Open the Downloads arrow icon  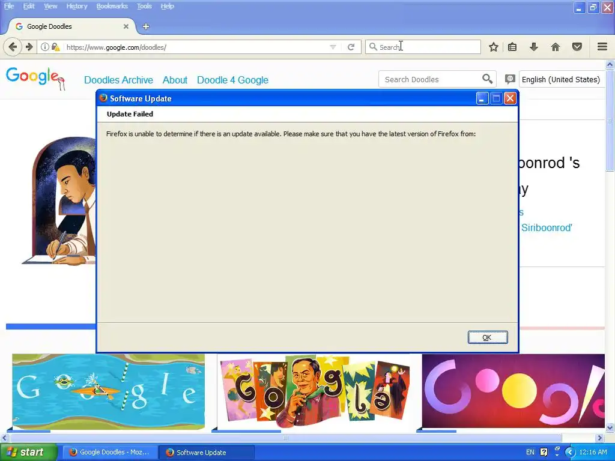coord(534,47)
